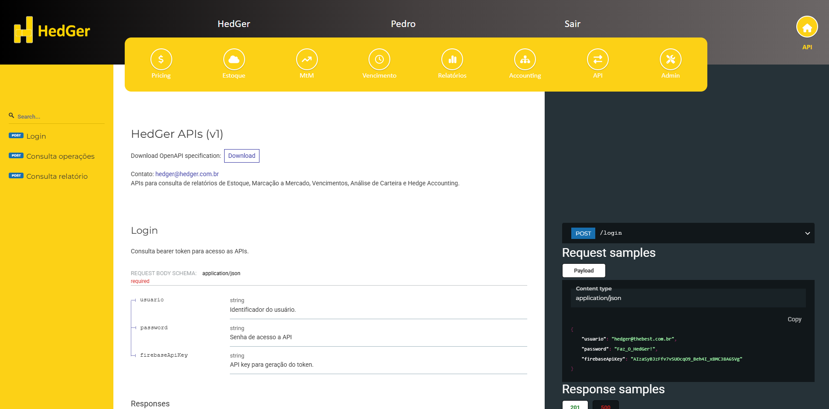Click the HedGer logo

(x=52, y=30)
